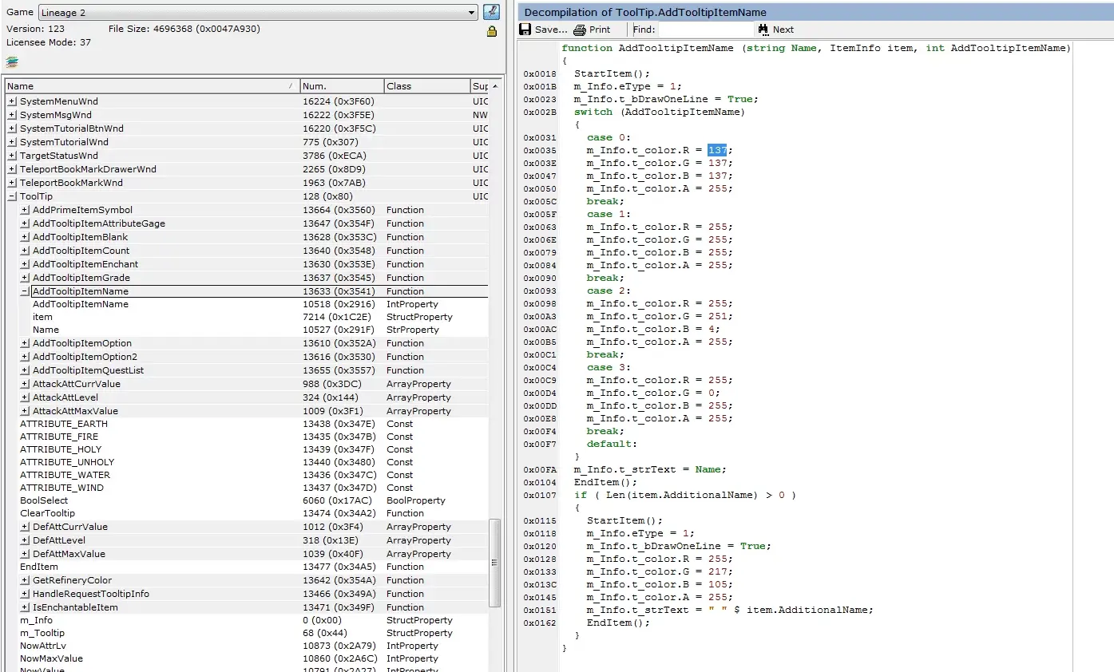1114x672 pixels.
Task: Select the AddTooltipItemCount function row
Action: (x=247, y=251)
